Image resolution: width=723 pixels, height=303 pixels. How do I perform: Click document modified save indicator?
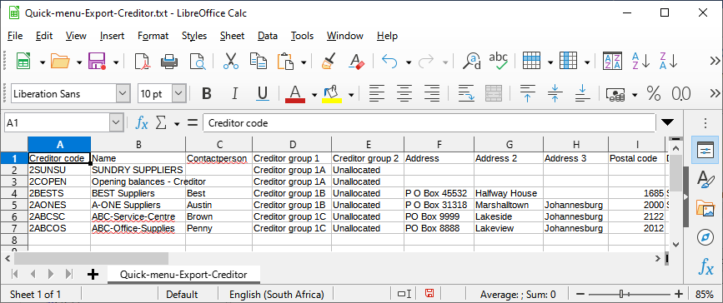click(x=429, y=294)
